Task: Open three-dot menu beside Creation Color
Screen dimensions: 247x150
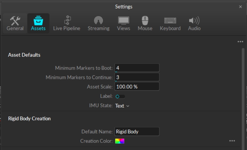Action: tap(232, 141)
